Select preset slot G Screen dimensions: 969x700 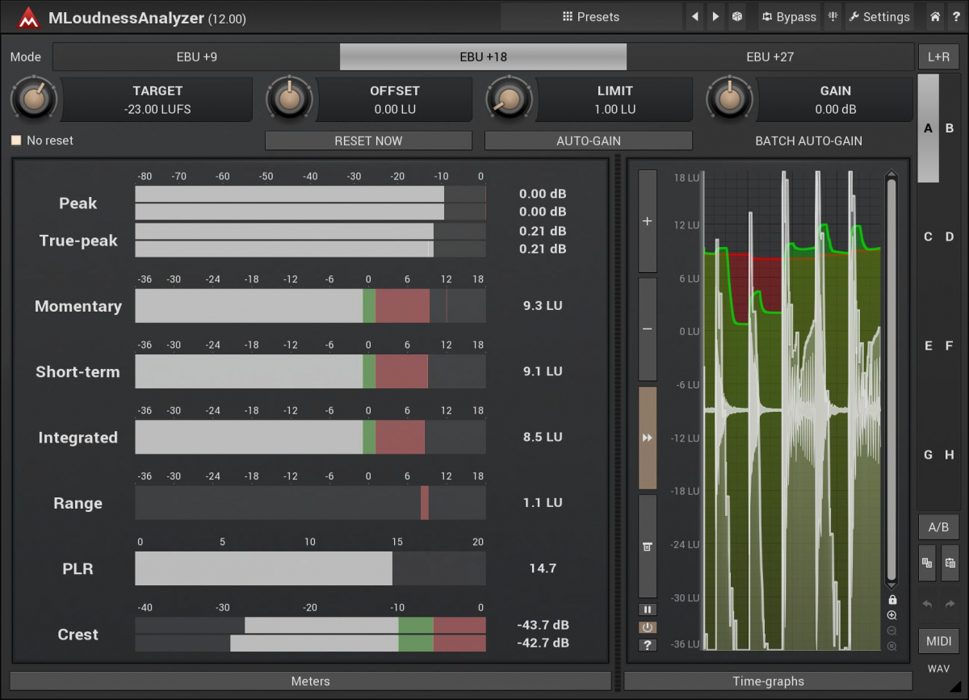(928, 455)
